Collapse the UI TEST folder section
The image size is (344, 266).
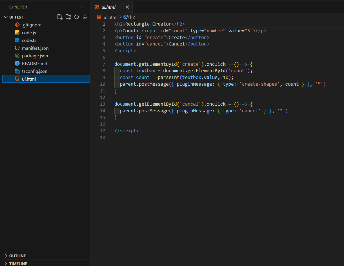[6, 17]
